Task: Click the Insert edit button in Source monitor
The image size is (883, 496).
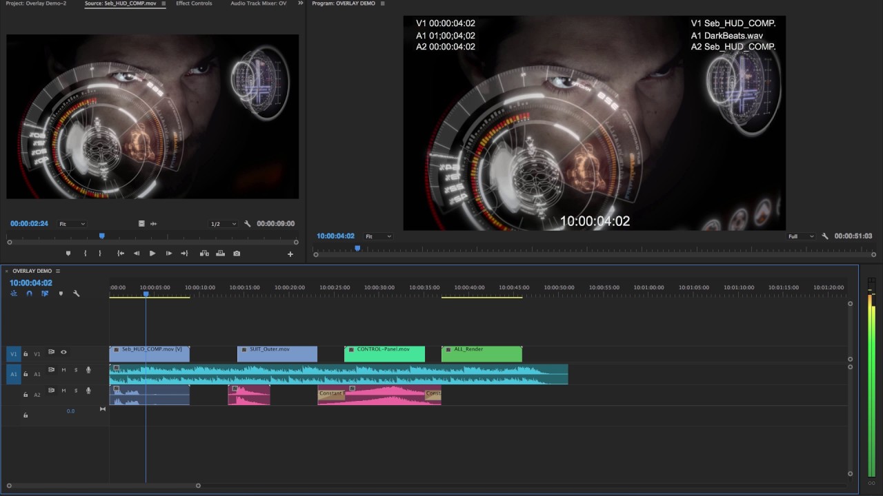Action: 204,254
